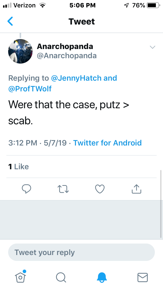This screenshot has width=163, height=290.
Task: Open the @ProfTWolf profile link
Action: 30,89
